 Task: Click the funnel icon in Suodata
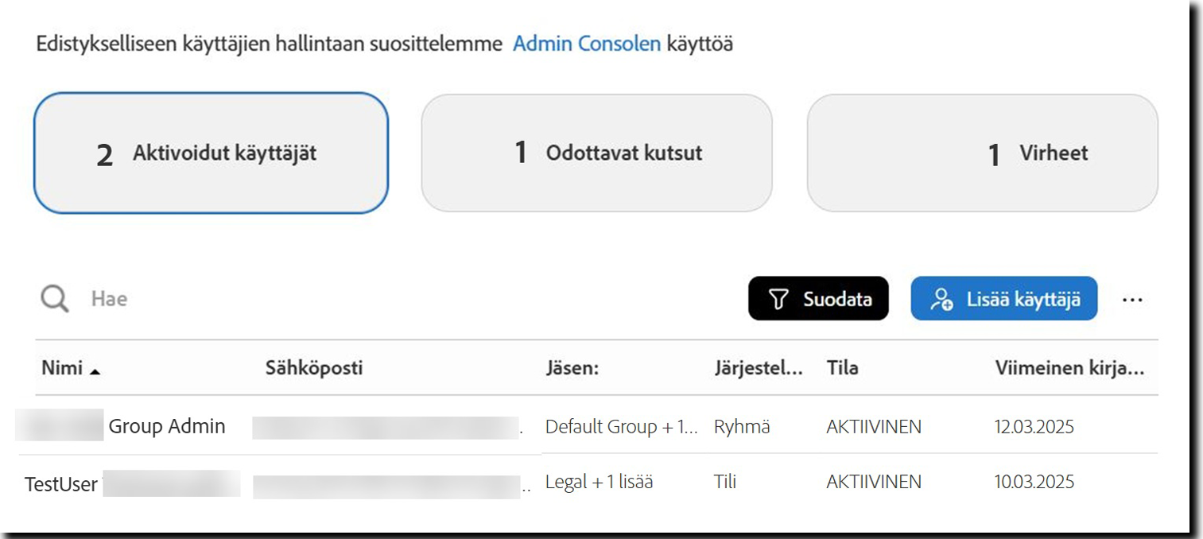tap(778, 299)
